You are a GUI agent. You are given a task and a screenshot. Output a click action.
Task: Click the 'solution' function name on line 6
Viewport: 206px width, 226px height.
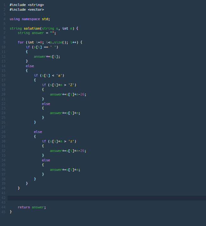point(32,28)
